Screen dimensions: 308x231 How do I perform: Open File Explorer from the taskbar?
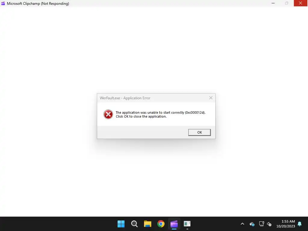pos(147,224)
